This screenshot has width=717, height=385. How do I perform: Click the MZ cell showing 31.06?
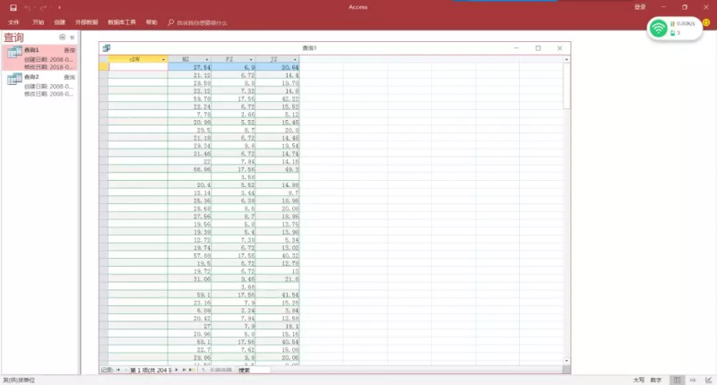click(190, 279)
